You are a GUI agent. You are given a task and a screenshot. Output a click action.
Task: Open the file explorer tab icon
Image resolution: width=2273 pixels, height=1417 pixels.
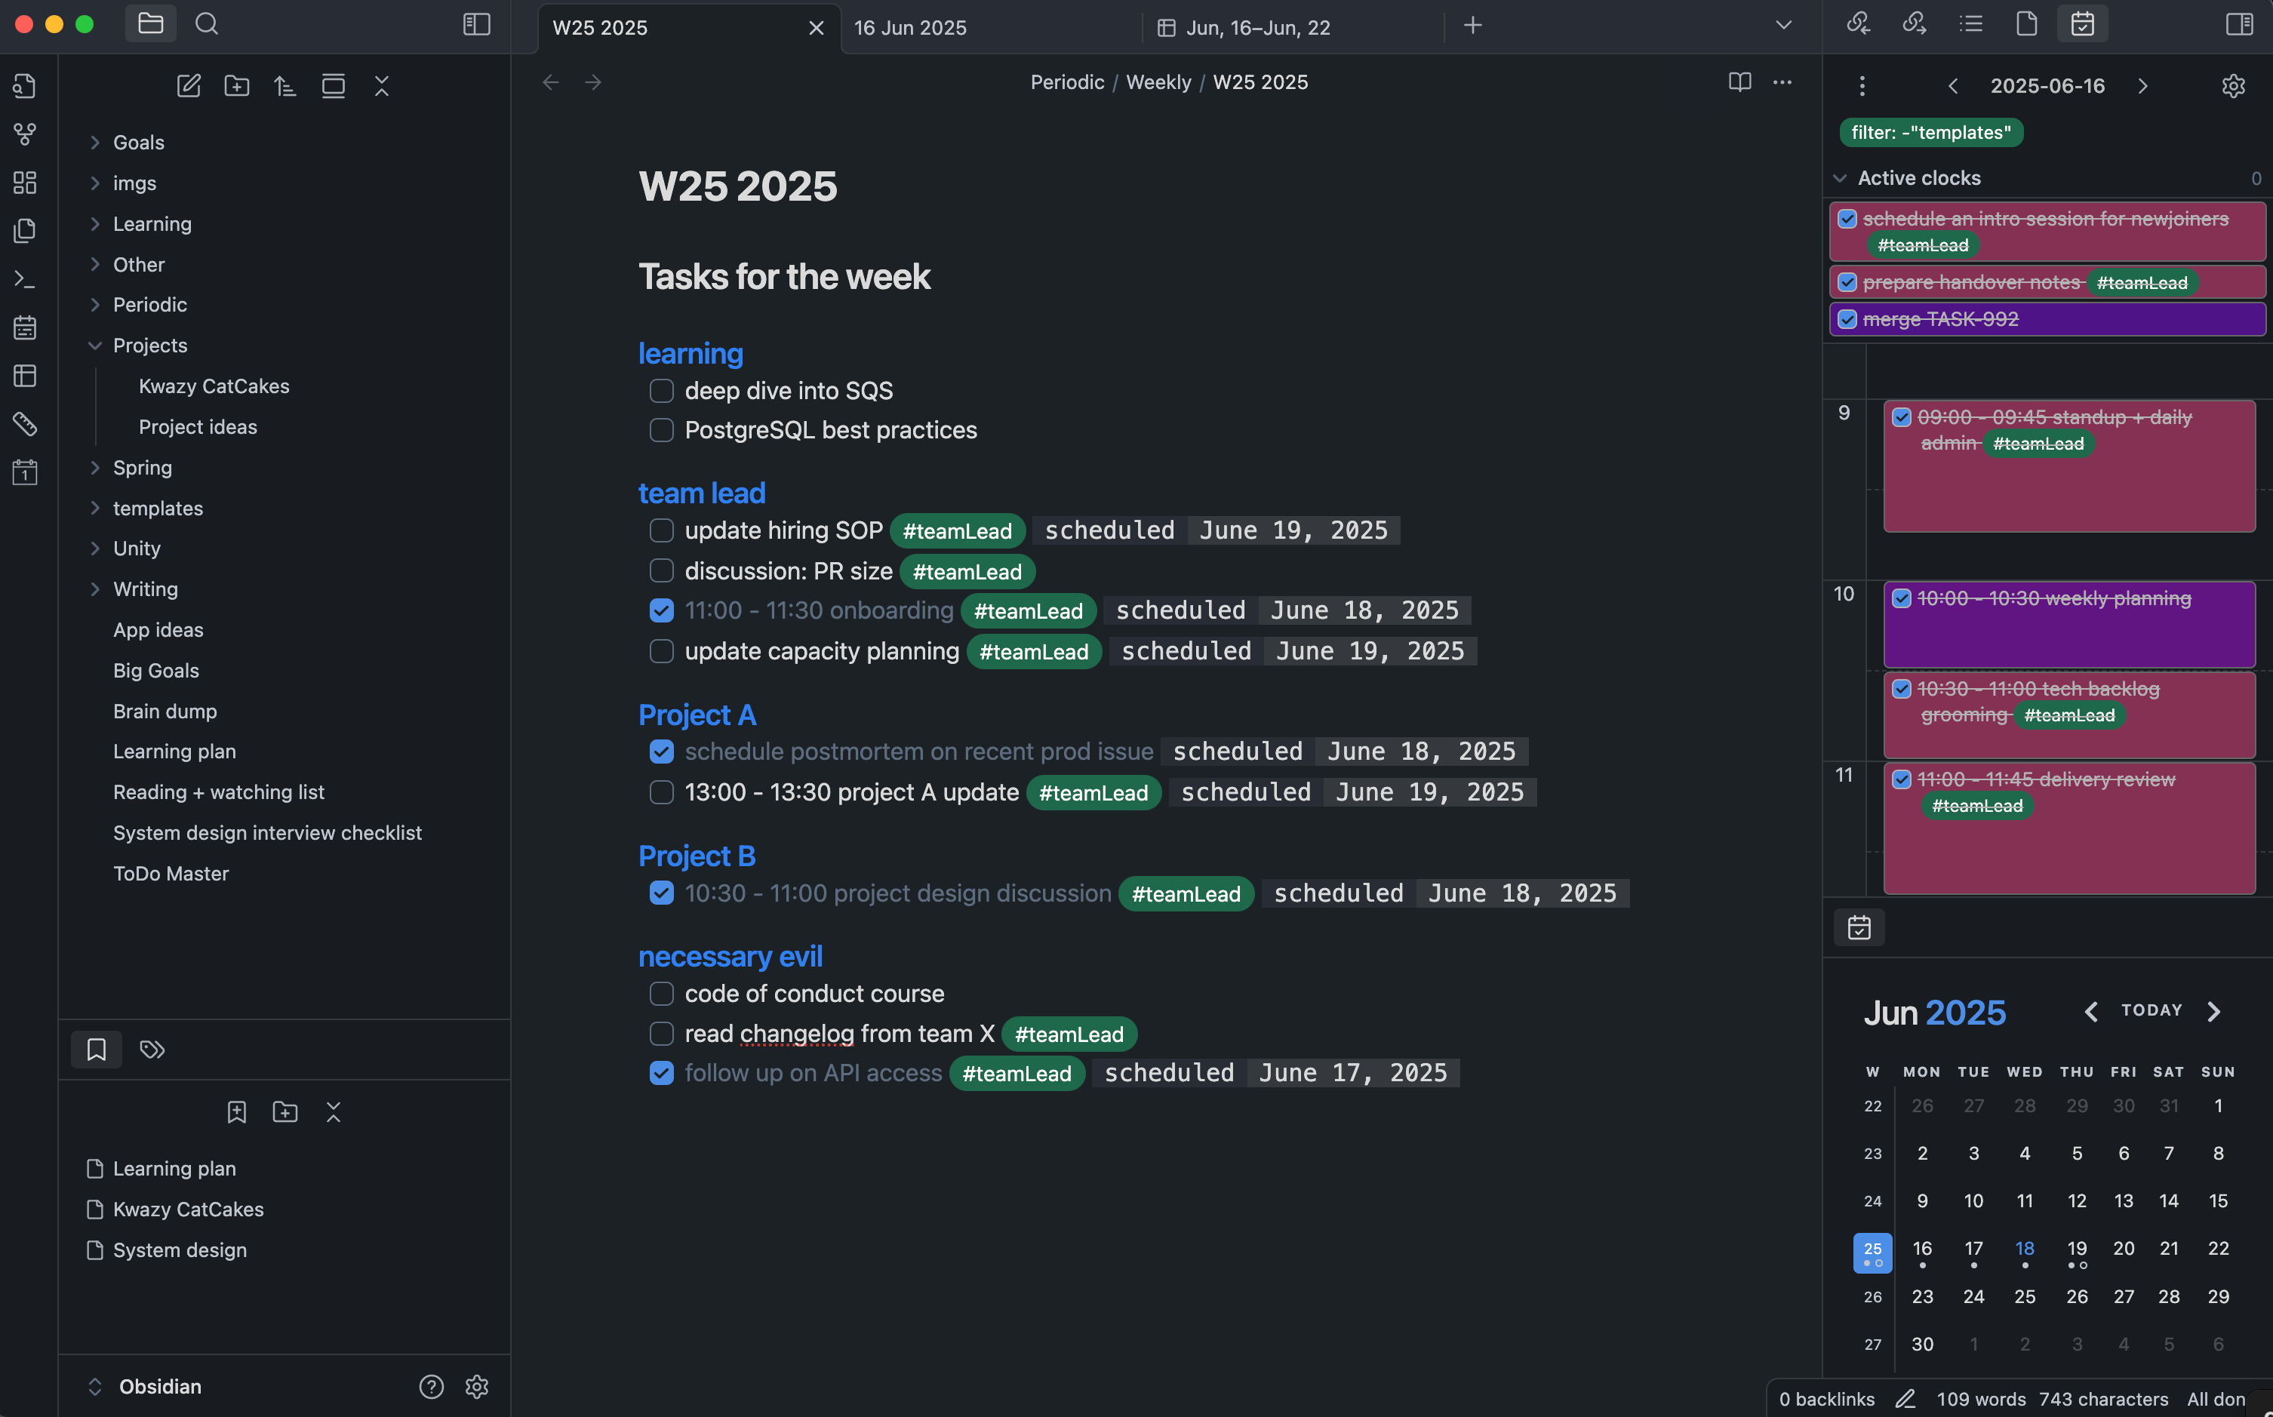tap(150, 24)
